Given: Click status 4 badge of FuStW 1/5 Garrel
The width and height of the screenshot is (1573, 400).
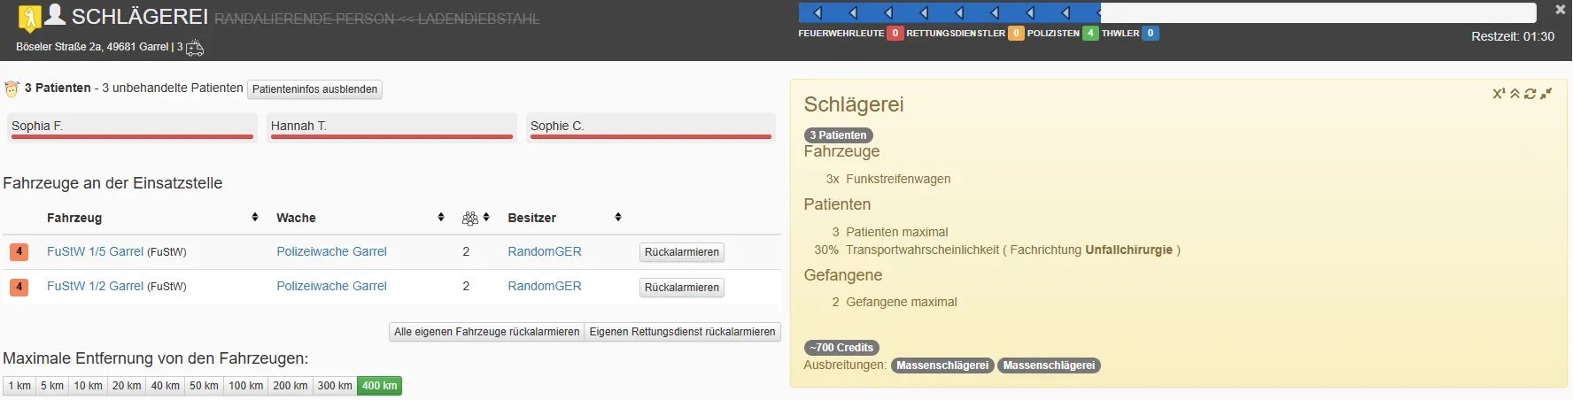Looking at the screenshot, I should [x=19, y=252].
